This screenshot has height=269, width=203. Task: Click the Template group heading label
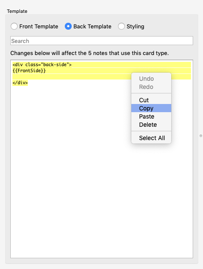point(17,11)
